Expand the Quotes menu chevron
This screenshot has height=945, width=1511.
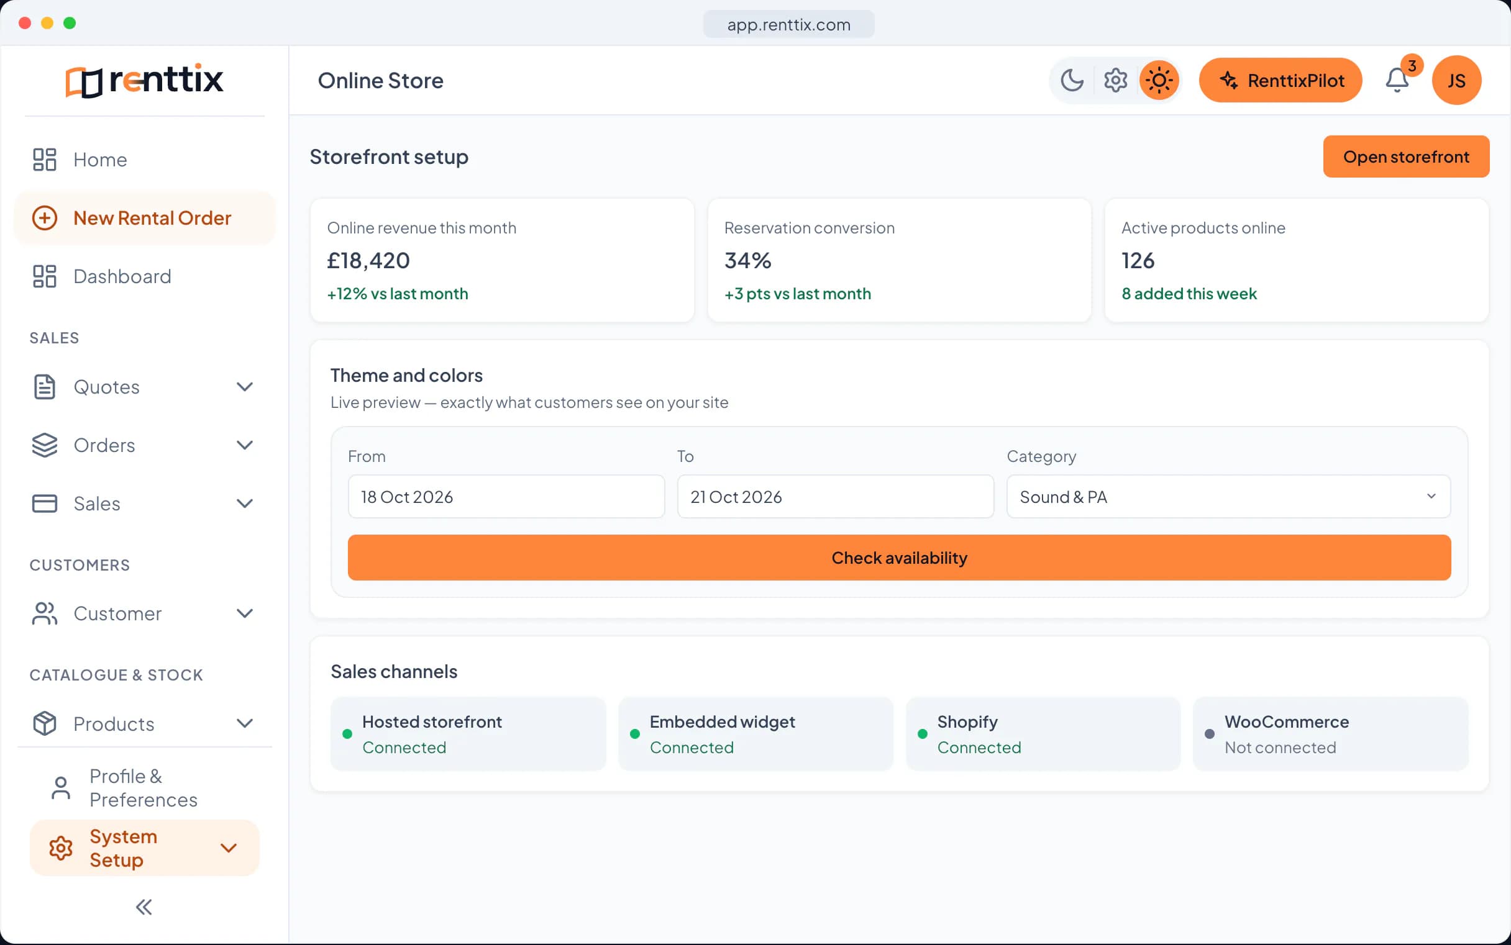tap(245, 387)
